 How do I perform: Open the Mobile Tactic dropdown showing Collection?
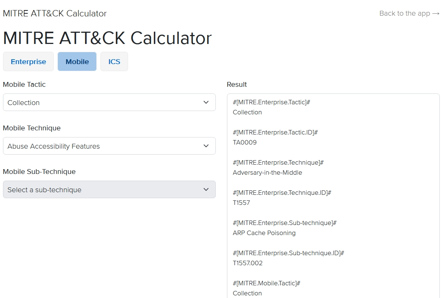pyautogui.click(x=109, y=102)
